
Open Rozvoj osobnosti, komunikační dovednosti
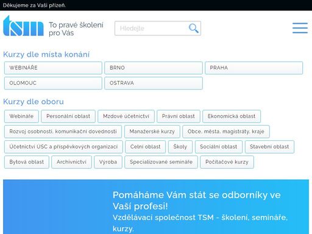point(63,132)
